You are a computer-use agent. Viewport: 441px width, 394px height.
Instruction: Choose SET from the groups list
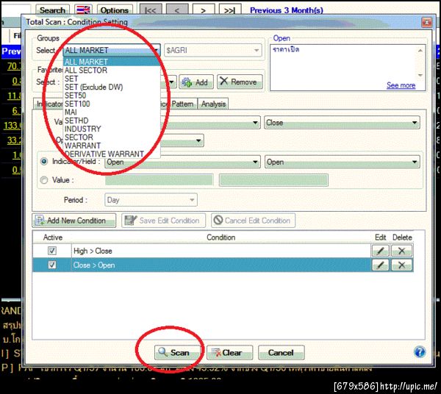point(112,79)
